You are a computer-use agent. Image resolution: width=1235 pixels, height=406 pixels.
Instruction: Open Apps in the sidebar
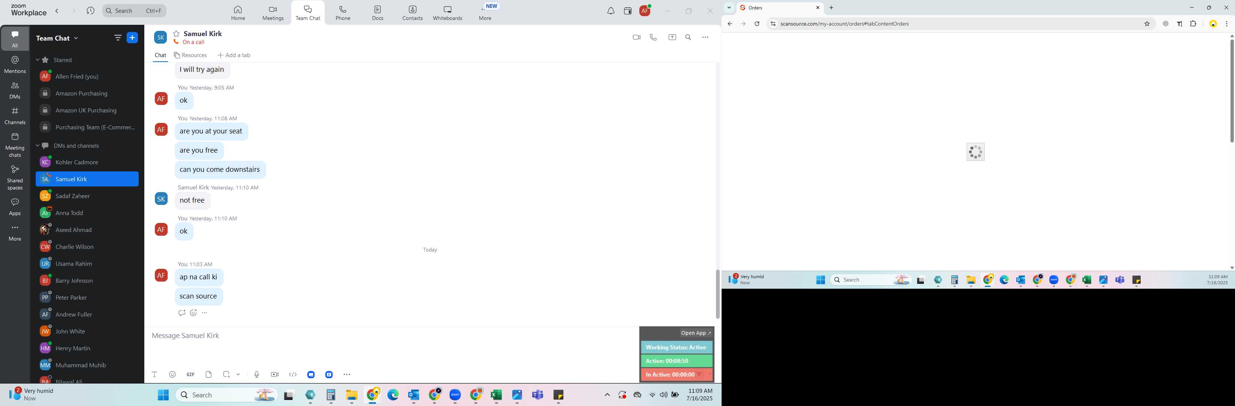pos(15,207)
